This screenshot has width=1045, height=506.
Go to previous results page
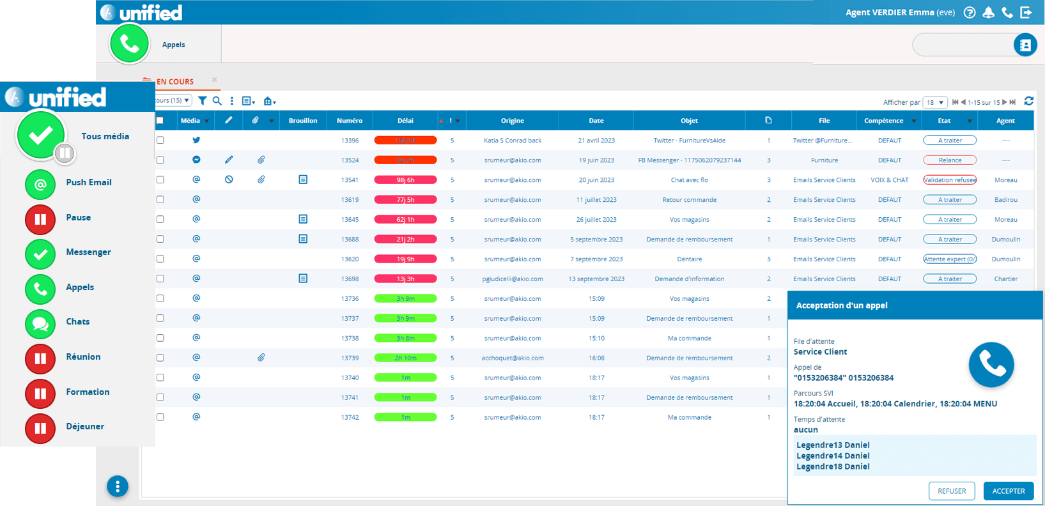click(x=963, y=102)
